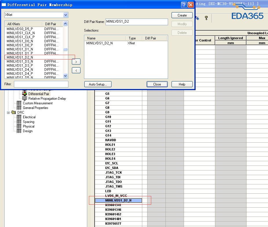This screenshot has width=268, height=227.
Task: Click into the Filter text field
Action: (41, 84)
